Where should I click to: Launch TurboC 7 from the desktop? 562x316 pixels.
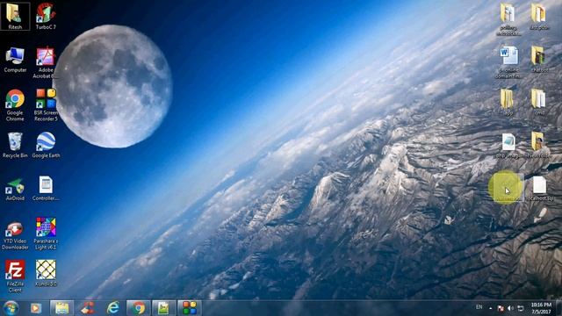(46, 16)
